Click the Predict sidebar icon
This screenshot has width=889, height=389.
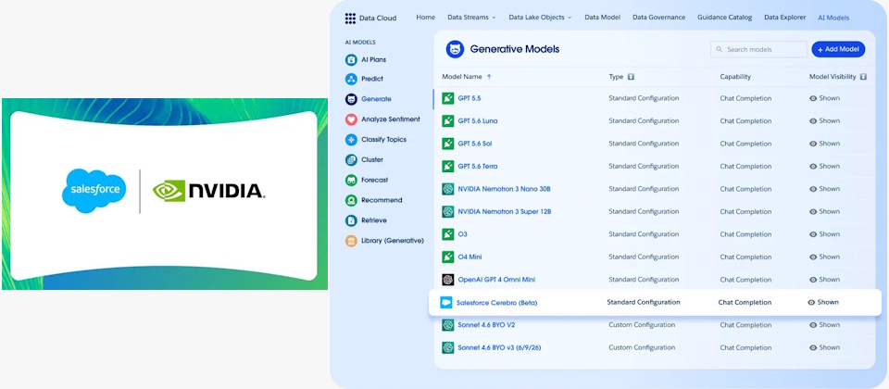[351, 79]
